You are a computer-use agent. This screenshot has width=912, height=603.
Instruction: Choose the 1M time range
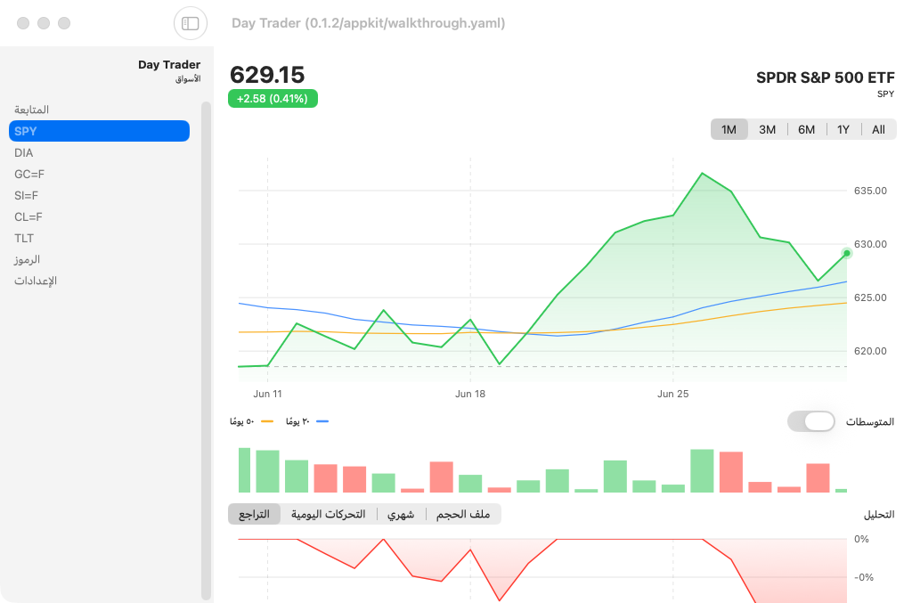tap(729, 130)
